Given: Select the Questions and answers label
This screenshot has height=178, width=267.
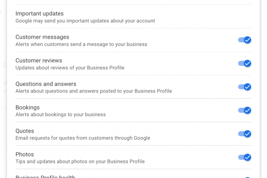Looking at the screenshot, I should [46, 84].
